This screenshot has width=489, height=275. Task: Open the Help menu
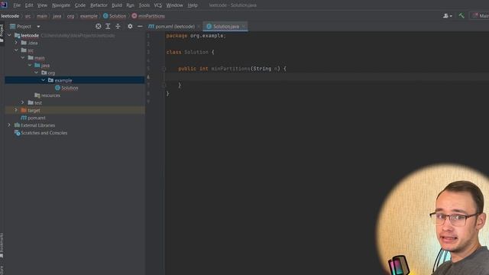pyautogui.click(x=193, y=5)
